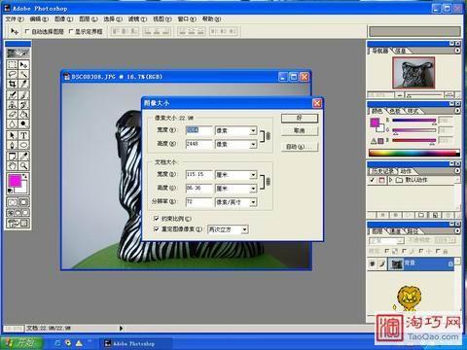Uncheck the 重定图像像素 (Resample Image) checkbox
Viewport: 467px width, 350px height.
tap(156, 229)
